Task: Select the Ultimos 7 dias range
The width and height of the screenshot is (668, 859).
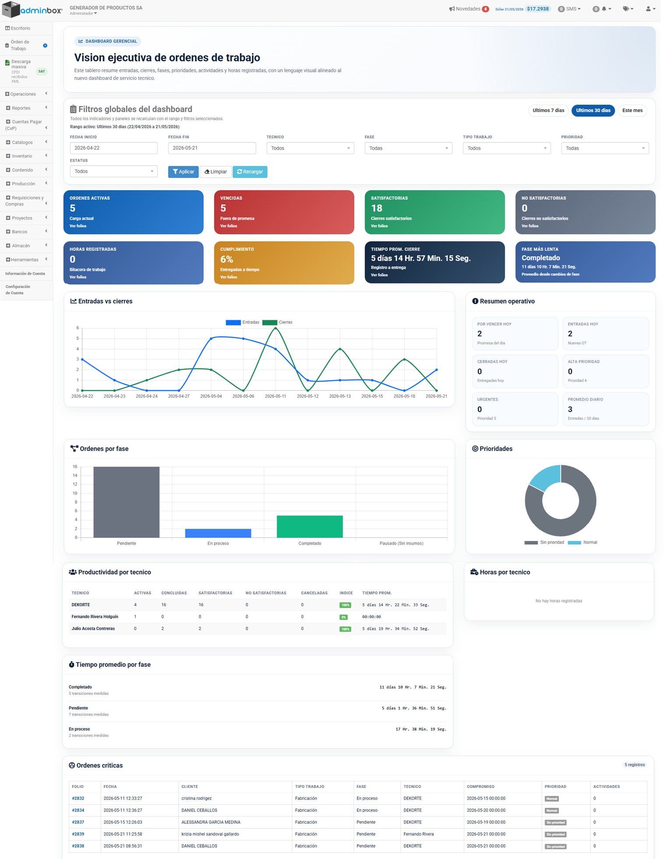Action: pos(548,110)
